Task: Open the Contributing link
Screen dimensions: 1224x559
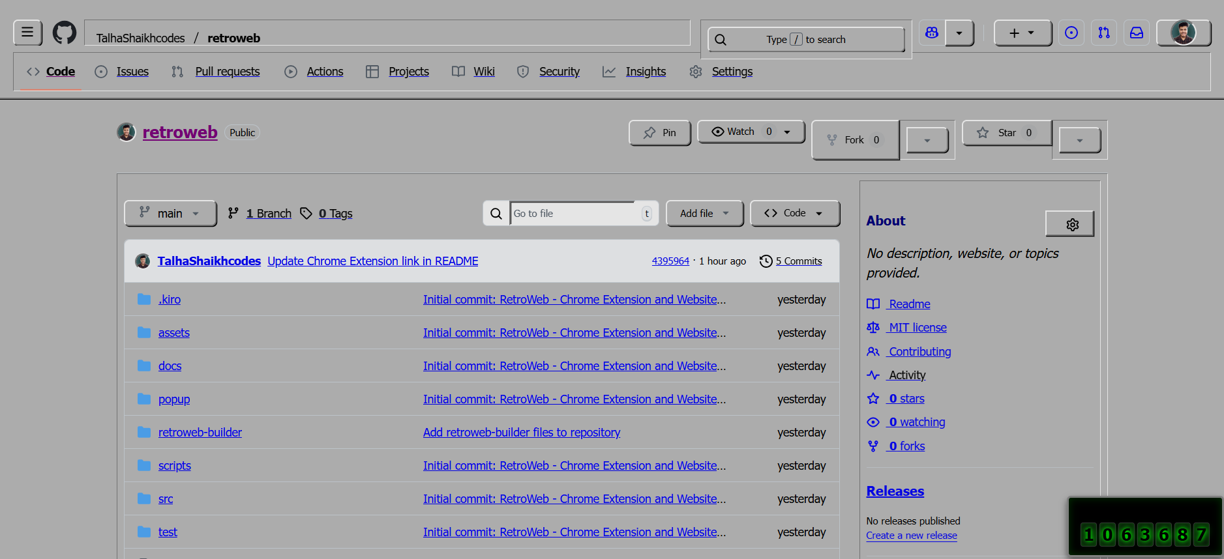Action: pos(909,352)
